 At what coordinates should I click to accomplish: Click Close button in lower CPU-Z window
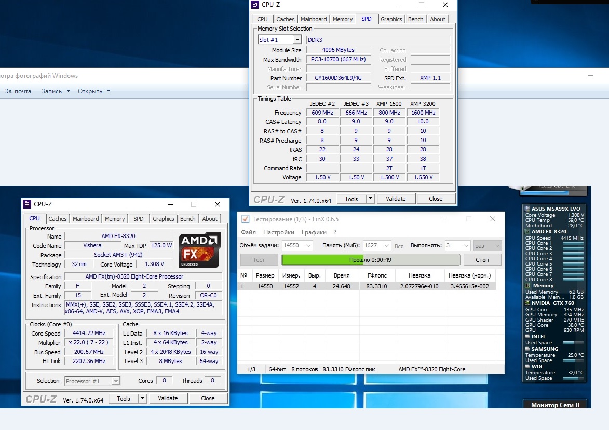tap(208, 398)
